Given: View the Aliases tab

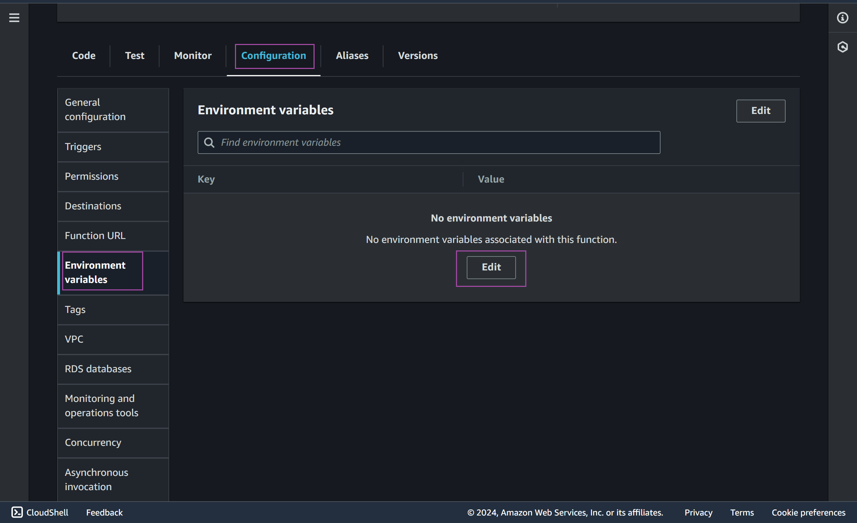Looking at the screenshot, I should point(352,55).
